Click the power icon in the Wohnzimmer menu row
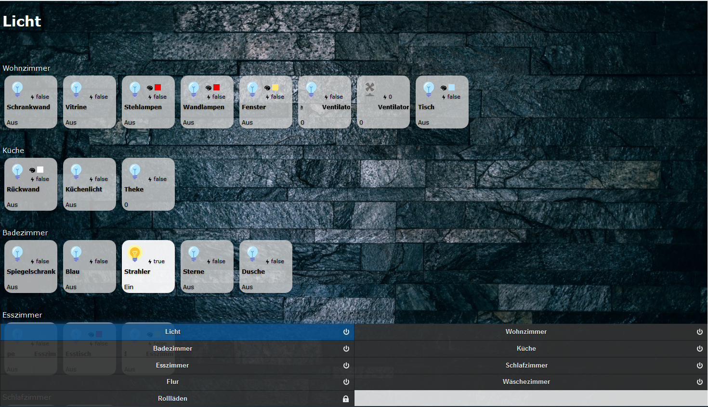Viewport: 708px width, 407px height. coord(699,332)
